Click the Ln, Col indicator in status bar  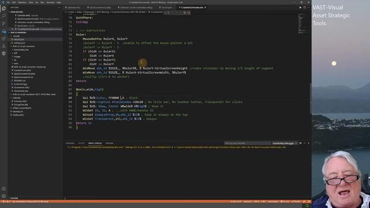tap(236, 202)
